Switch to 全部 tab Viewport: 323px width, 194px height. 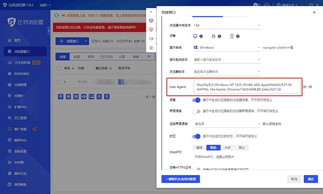click(62, 57)
